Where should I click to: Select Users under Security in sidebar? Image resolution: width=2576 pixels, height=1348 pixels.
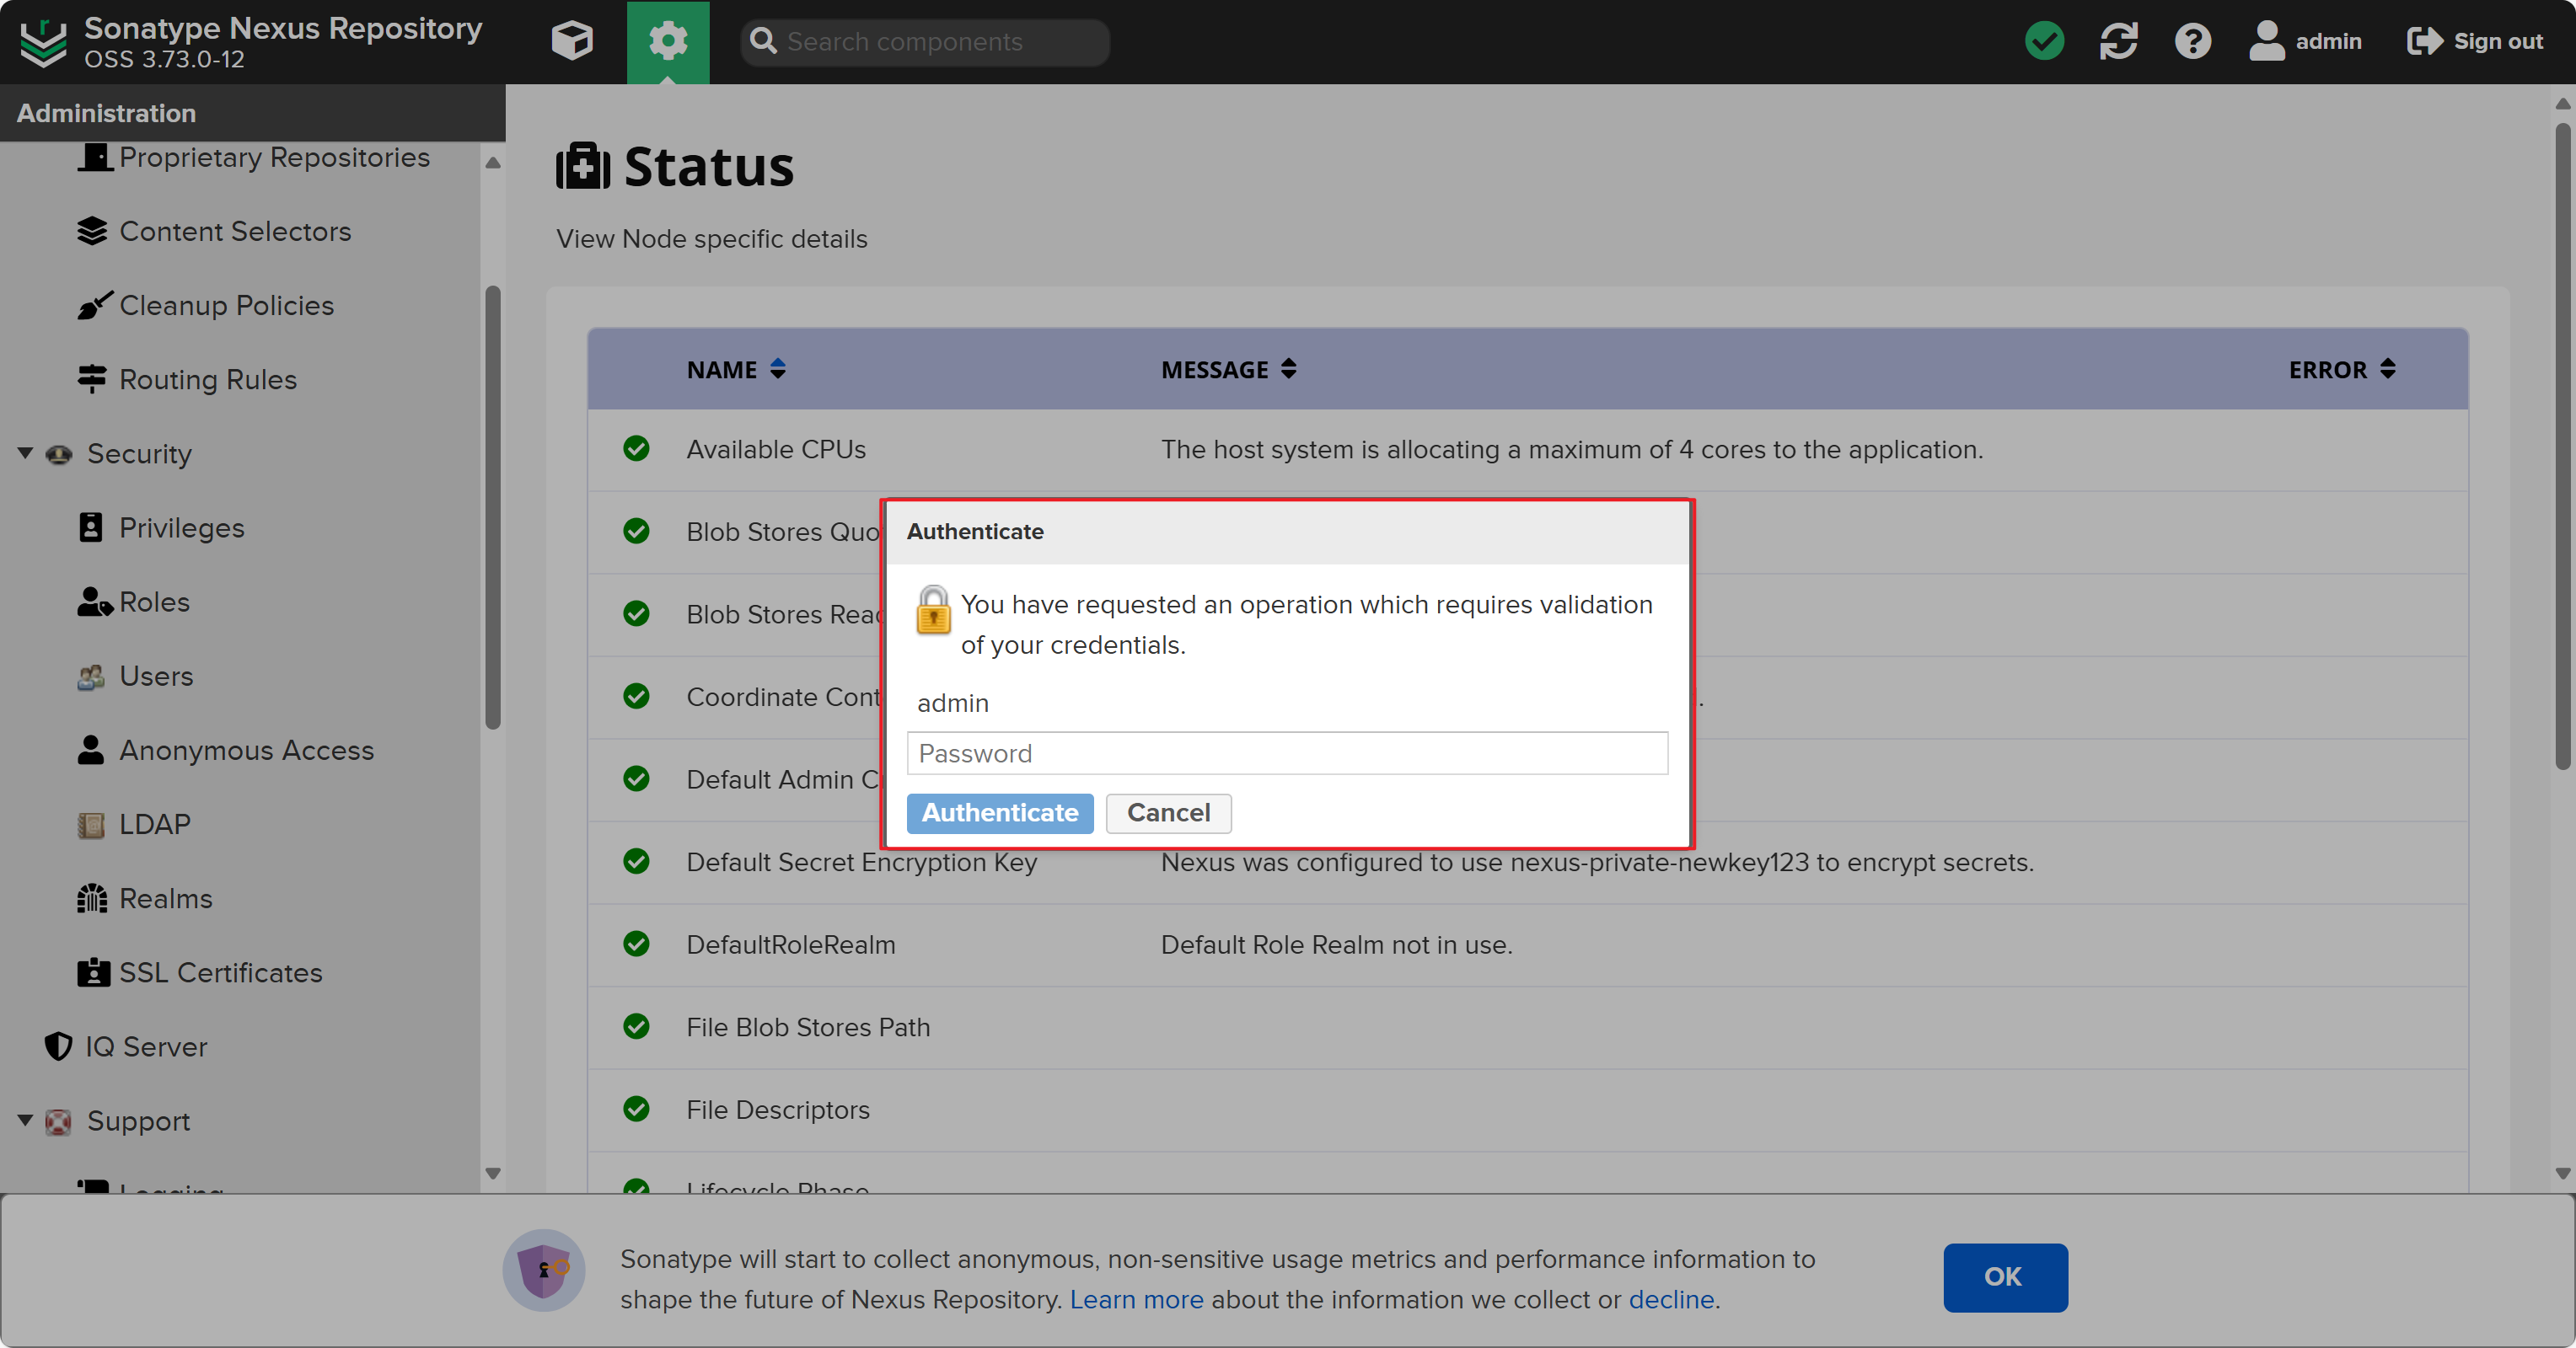(x=155, y=676)
